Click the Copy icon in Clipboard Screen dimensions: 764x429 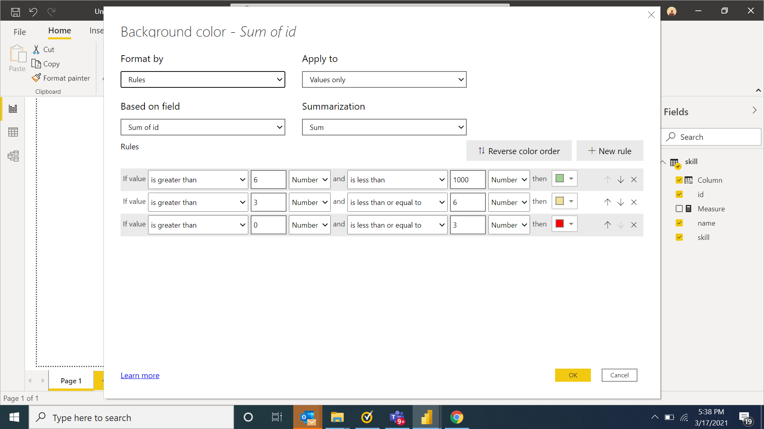pyautogui.click(x=36, y=64)
